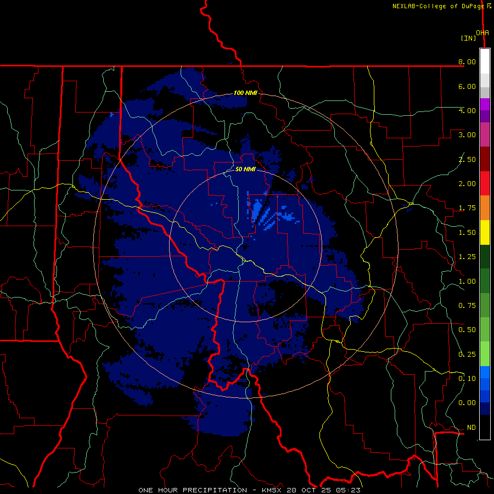
Task: Click the 0.00 legend value
Action: [x=467, y=403]
